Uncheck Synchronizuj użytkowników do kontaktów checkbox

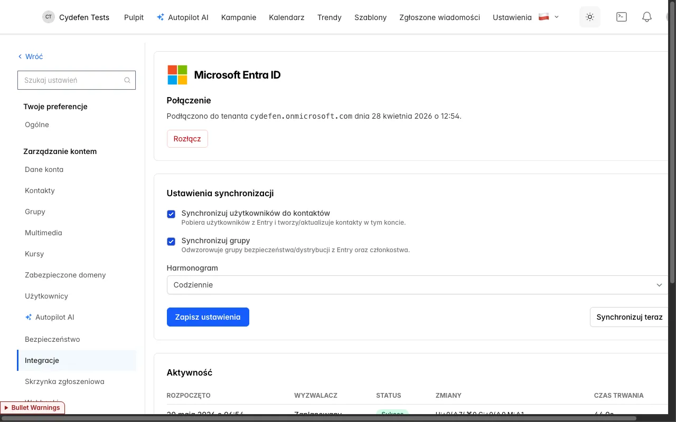tap(171, 214)
